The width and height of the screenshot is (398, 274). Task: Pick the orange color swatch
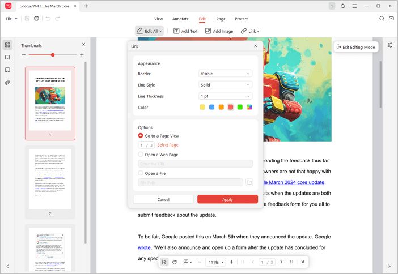pyautogui.click(x=221, y=107)
